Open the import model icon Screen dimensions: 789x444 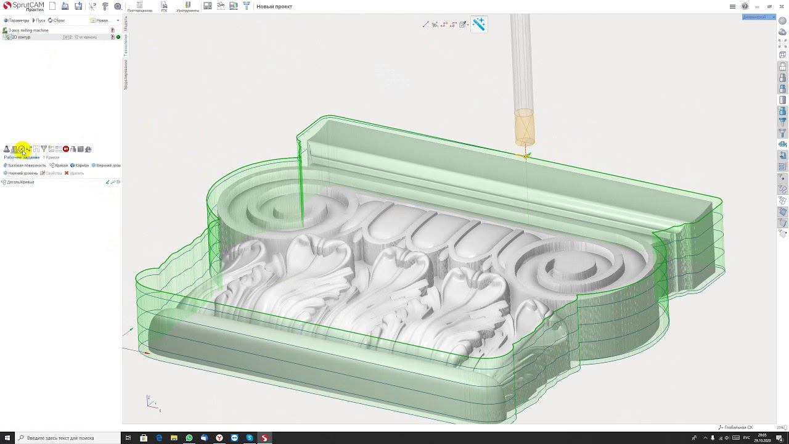65,6
